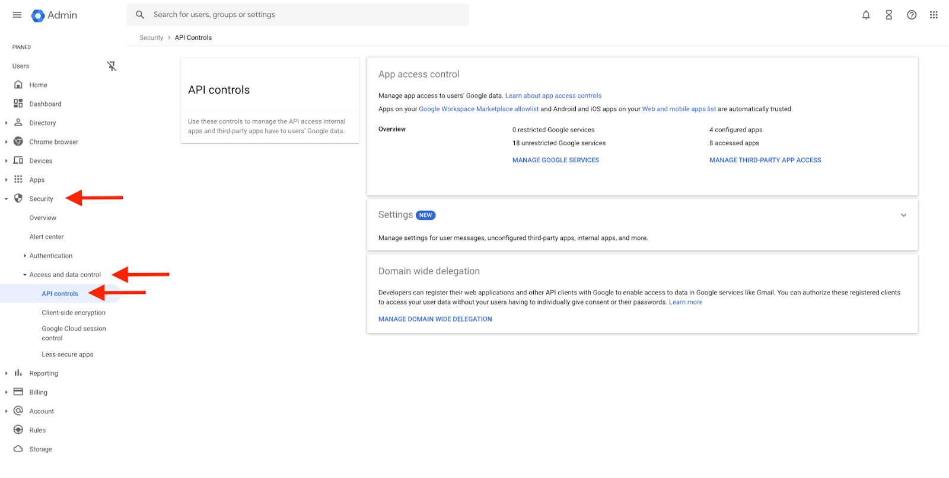Expand the Chrome browser section arrow
This screenshot has width=949, height=478.
coord(7,142)
